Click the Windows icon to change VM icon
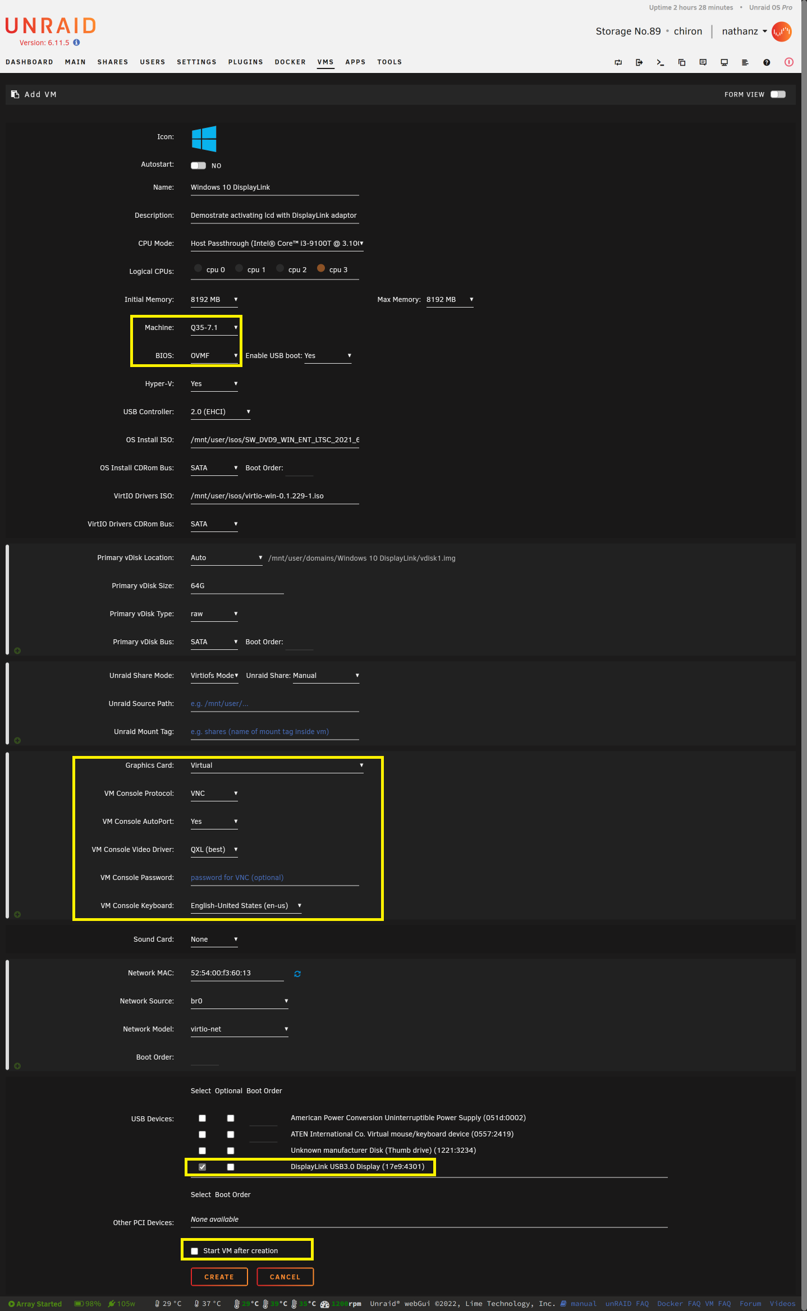This screenshot has height=1311, width=807. pyautogui.click(x=204, y=139)
